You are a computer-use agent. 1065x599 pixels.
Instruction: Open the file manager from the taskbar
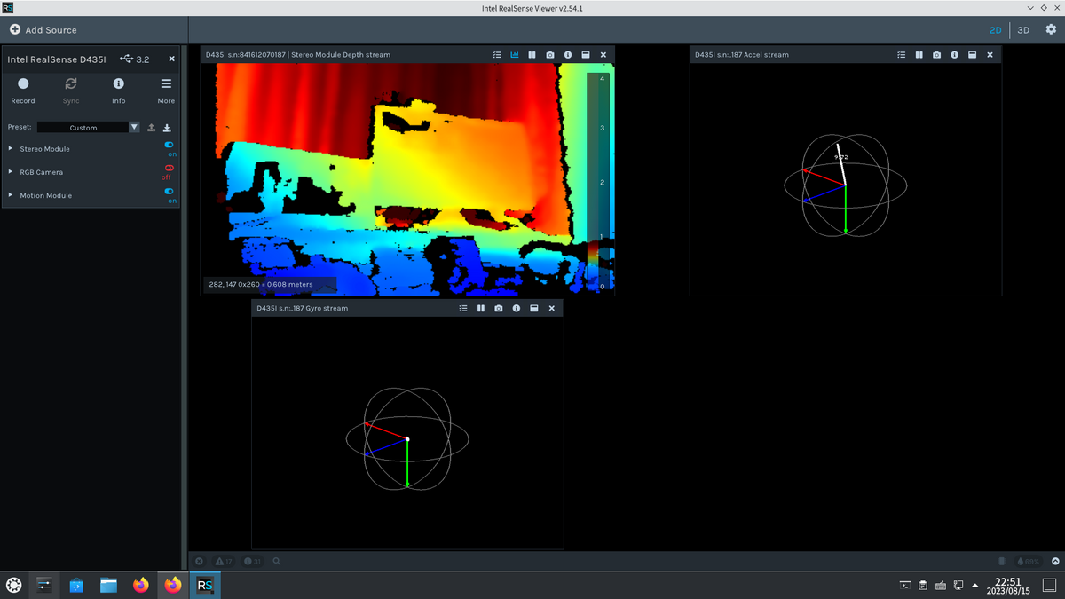[x=108, y=585]
